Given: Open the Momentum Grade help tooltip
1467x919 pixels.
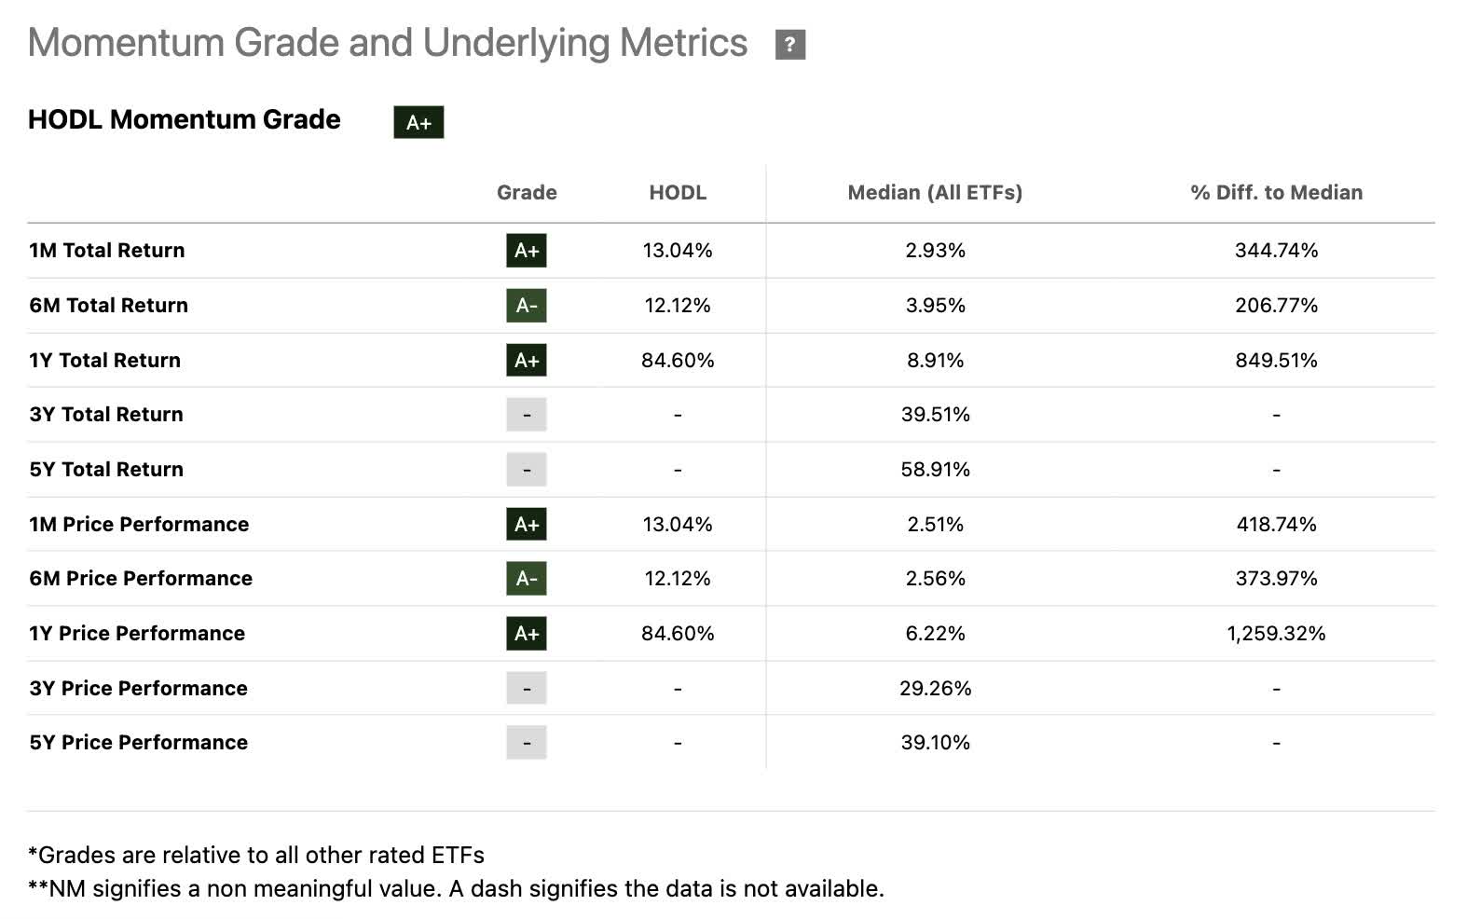Looking at the screenshot, I should click(790, 43).
